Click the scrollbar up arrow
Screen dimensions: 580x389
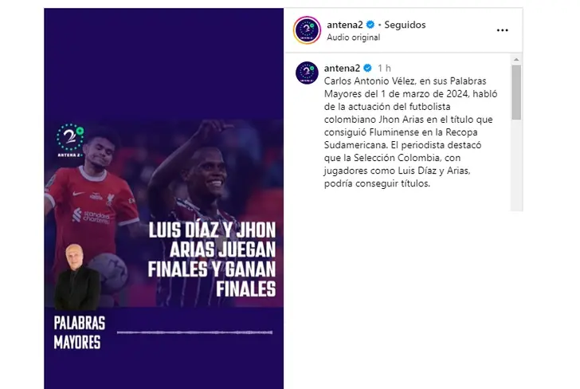click(516, 60)
